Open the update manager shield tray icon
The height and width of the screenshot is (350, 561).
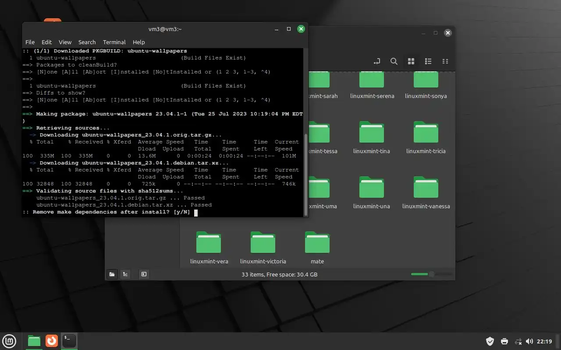(490, 341)
